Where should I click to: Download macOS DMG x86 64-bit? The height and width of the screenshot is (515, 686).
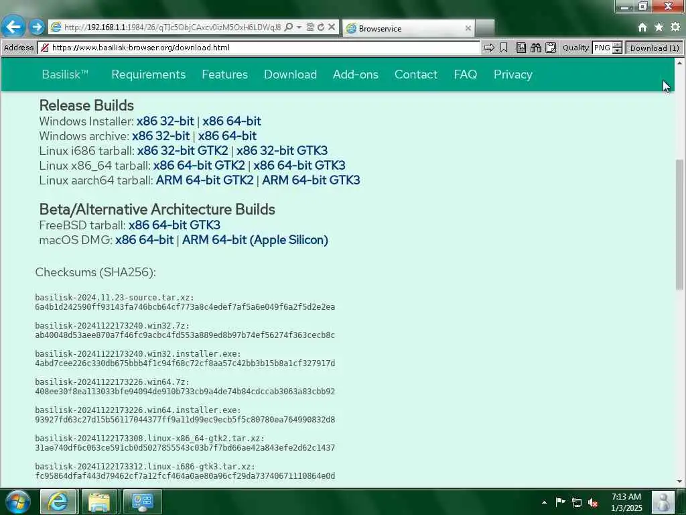click(145, 240)
